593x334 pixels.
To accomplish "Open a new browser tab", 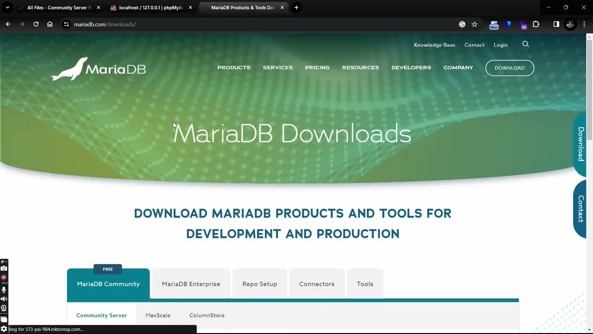I will point(296,7).
